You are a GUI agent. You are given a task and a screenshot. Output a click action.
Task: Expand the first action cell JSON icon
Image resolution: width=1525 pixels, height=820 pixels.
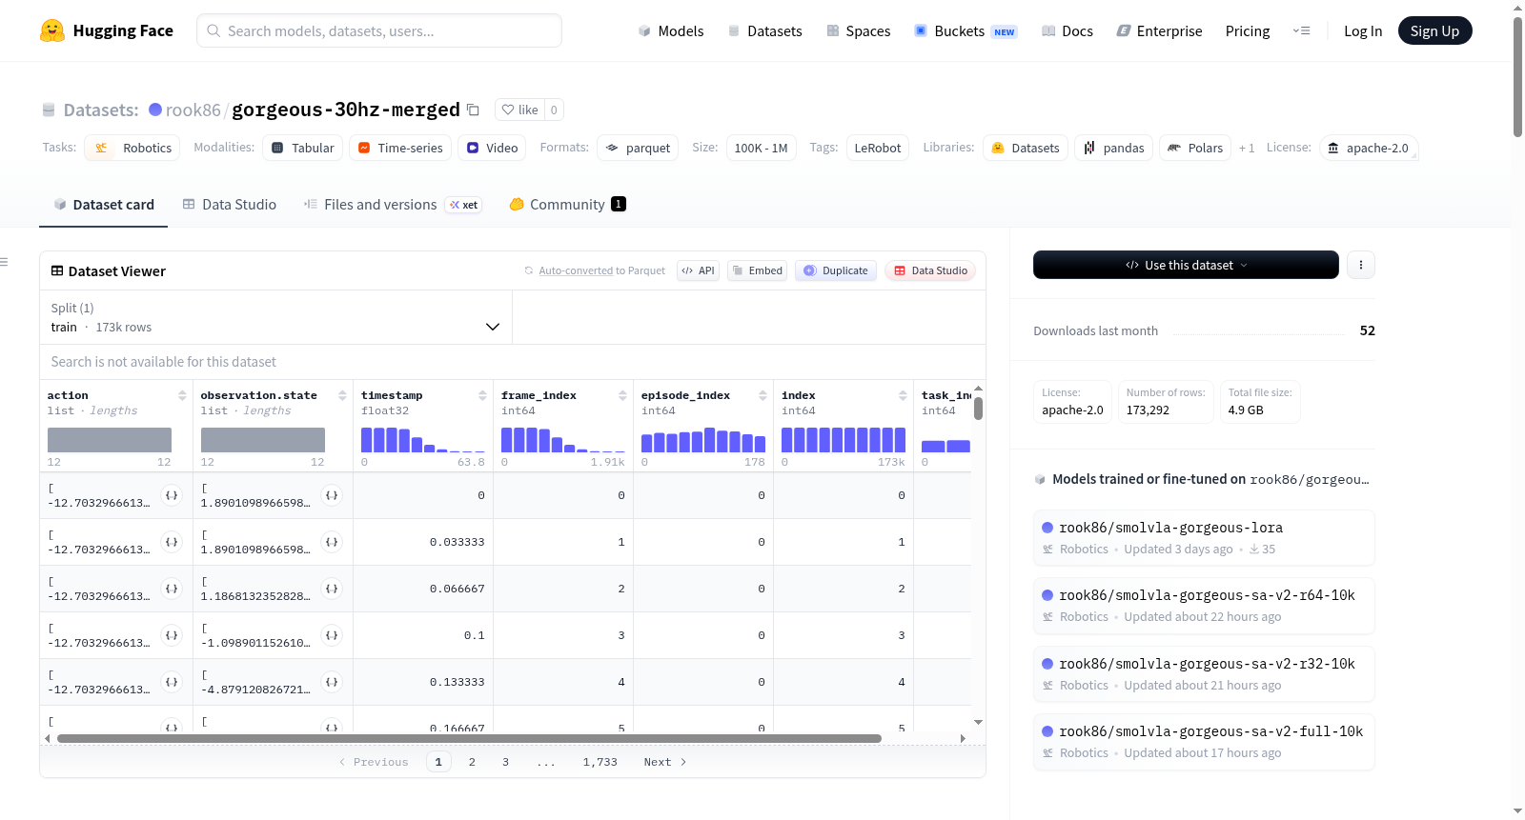click(172, 495)
